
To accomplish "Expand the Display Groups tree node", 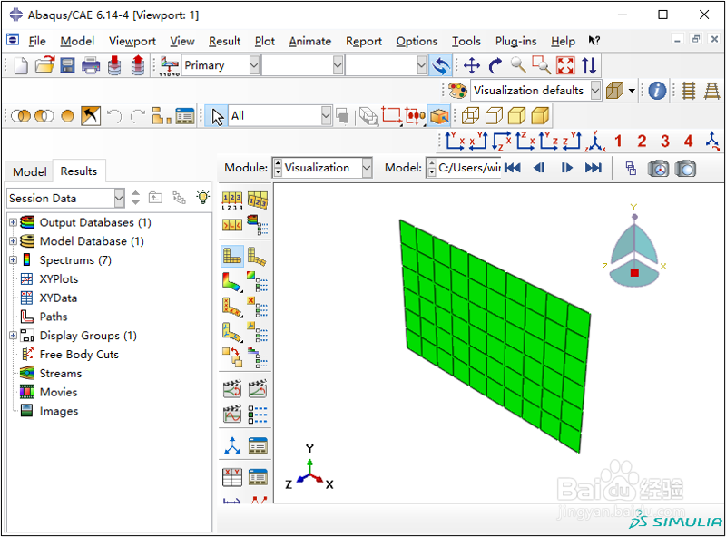I will pos(13,336).
